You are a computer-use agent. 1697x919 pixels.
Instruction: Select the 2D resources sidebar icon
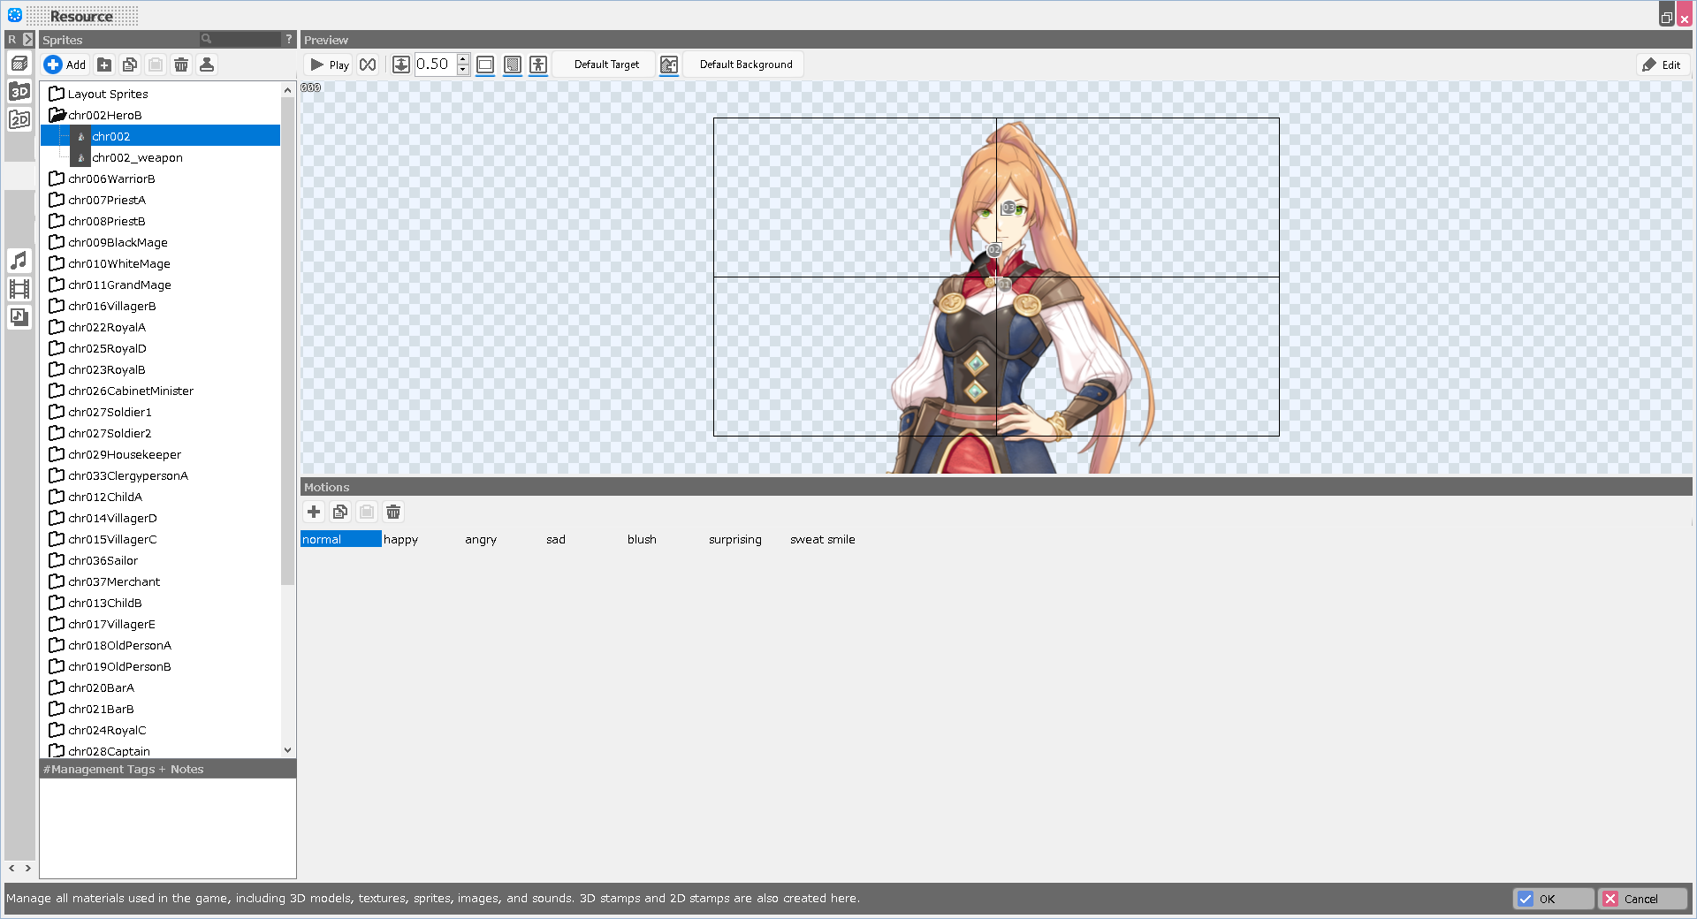19,118
